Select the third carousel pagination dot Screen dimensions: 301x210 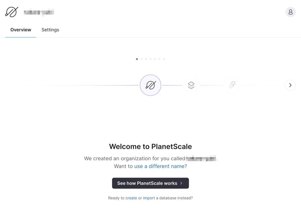click(x=146, y=59)
